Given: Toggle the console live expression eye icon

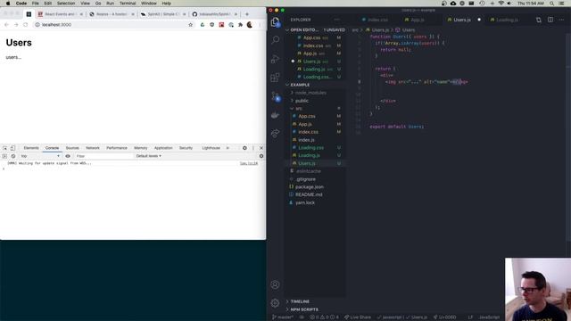Looking at the screenshot, I should (x=68, y=156).
